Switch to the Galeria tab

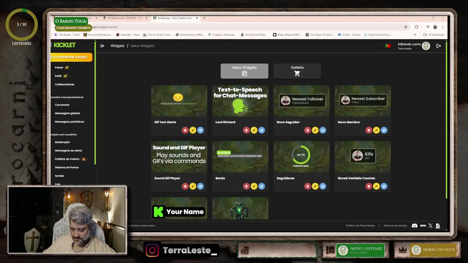[x=297, y=71]
